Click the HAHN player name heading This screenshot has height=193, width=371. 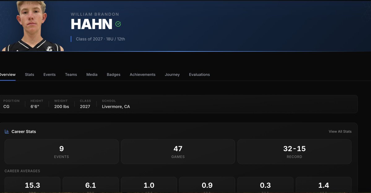(x=92, y=24)
